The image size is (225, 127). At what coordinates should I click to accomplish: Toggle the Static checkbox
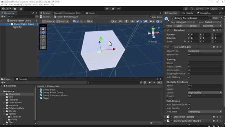(x=211, y=18)
